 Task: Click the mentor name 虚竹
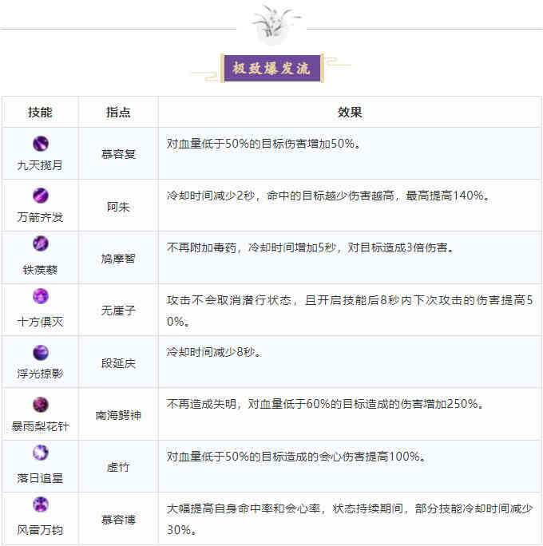coord(118,467)
